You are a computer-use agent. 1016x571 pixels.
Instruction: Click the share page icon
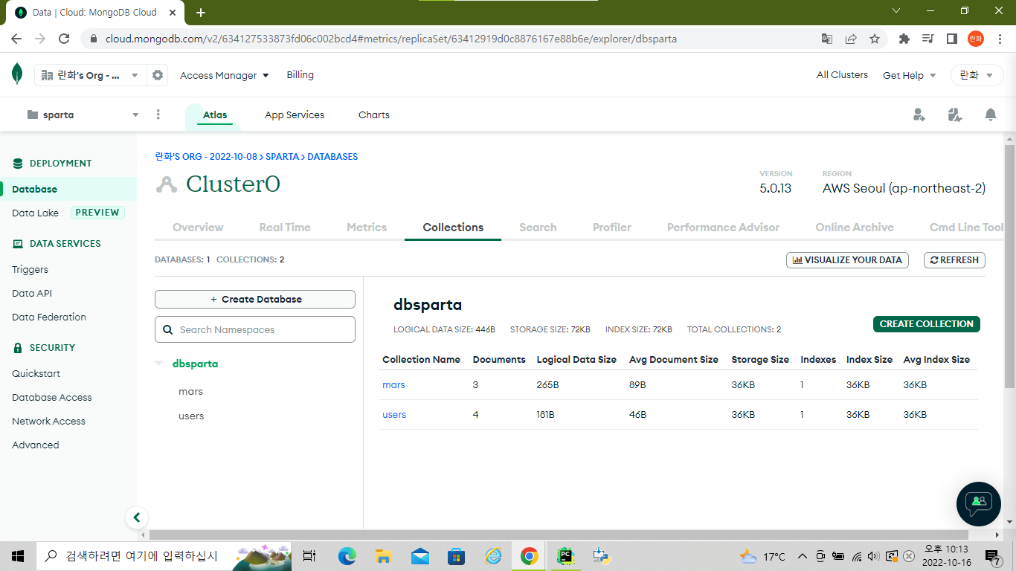coord(851,39)
